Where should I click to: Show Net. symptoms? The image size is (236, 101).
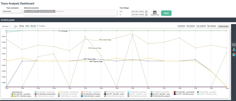[191, 26]
